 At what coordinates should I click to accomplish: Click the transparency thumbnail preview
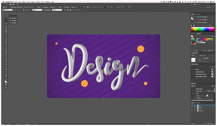(x=193, y=60)
